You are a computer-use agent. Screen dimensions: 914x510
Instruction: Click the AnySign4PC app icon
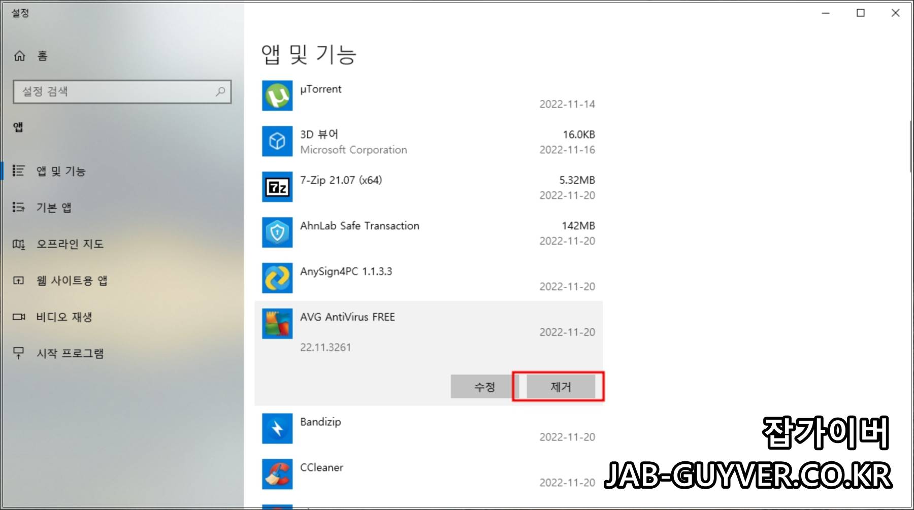point(277,278)
